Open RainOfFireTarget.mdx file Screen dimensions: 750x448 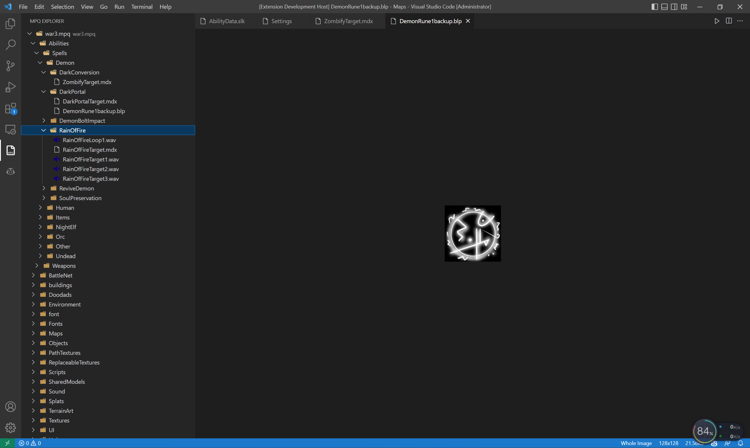tap(108, 150)
